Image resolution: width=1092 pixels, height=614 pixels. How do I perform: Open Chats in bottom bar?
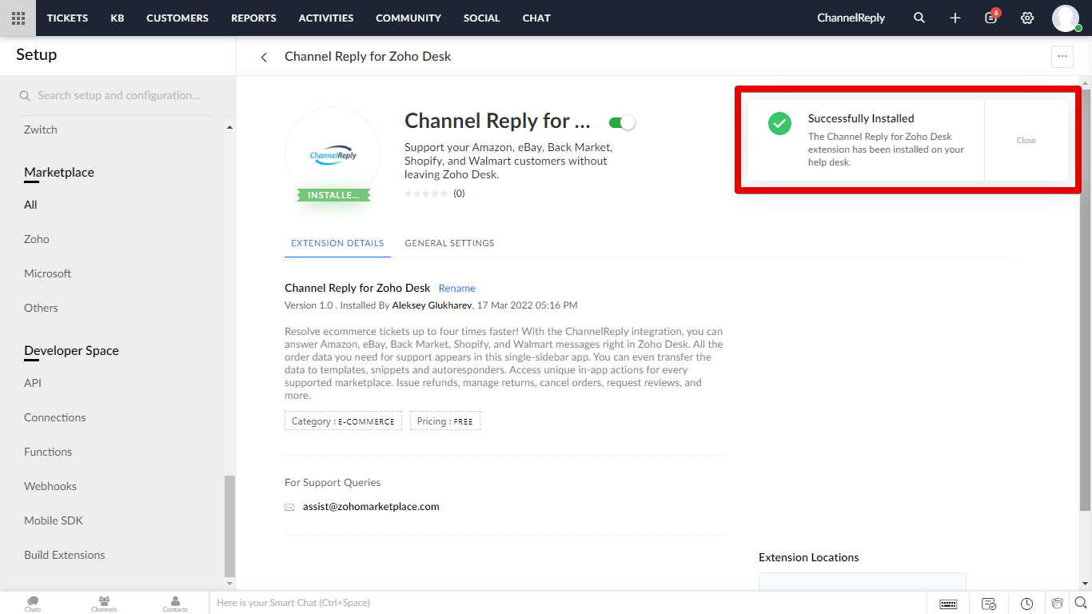pyautogui.click(x=33, y=604)
